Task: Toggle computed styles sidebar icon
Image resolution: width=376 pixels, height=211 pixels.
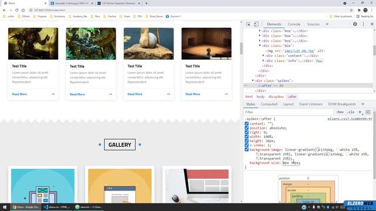Action: [x=368, y=112]
